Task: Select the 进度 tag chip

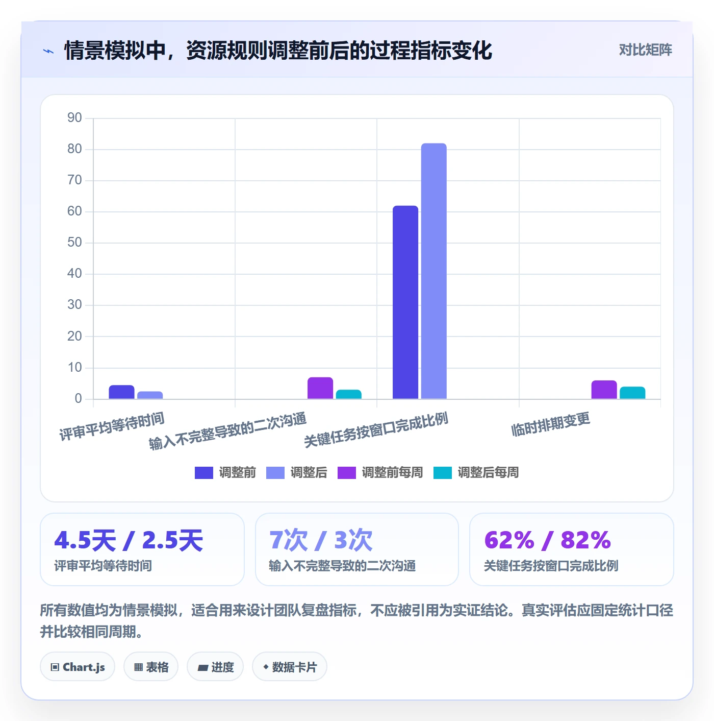Action: coord(215,667)
